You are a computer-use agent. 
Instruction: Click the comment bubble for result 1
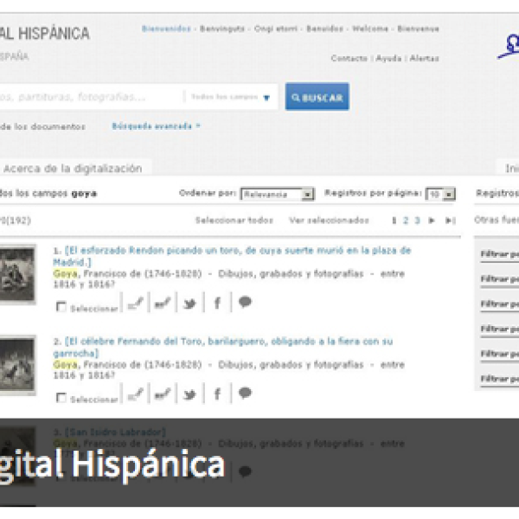(245, 302)
